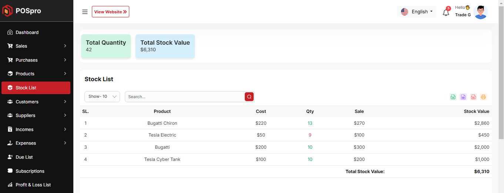Image resolution: width=504 pixels, height=193 pixels.
Task: Open the English language dropdown
Action: click(x=417, y=12)
